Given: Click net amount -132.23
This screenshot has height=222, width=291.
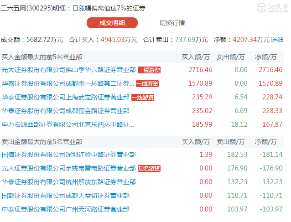Looking at the screenshot, I should pyautogui.click(x=271, y=182).
